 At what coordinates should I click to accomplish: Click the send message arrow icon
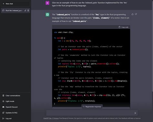tap(135, 113)
